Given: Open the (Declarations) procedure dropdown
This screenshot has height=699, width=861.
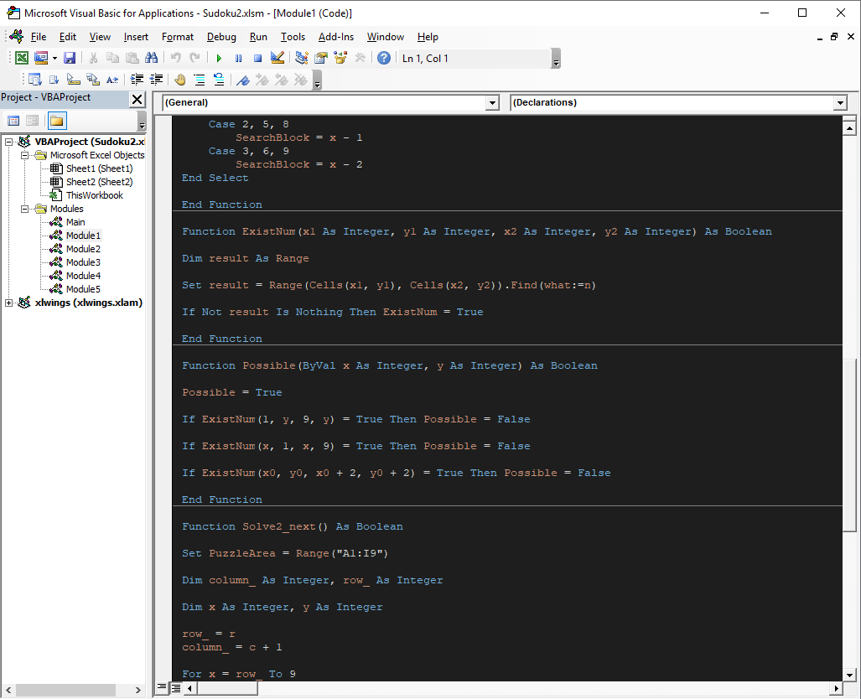Looking at the screenshot, I should [x=839, y=102].
